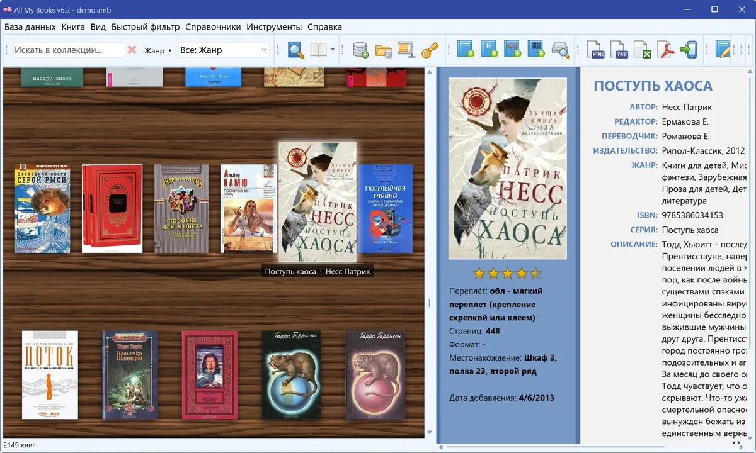Screen dimensions: 756x453
Task: Add an e-book using the E book icon
Action: point(490,50)
